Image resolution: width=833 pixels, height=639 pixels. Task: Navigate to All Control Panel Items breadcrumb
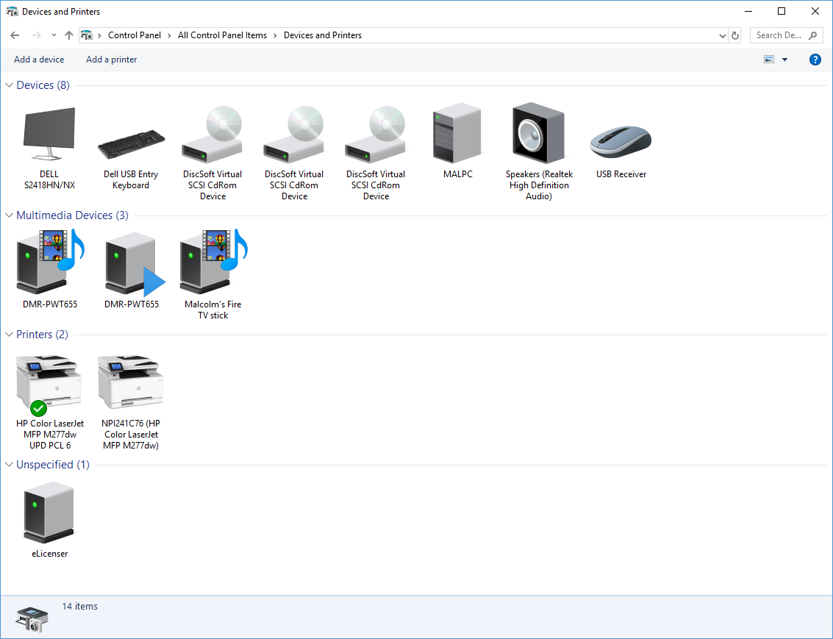pos(222,35)
